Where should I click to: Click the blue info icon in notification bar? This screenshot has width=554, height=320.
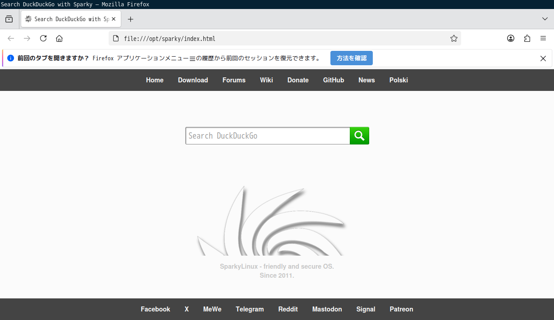(11, 58)
